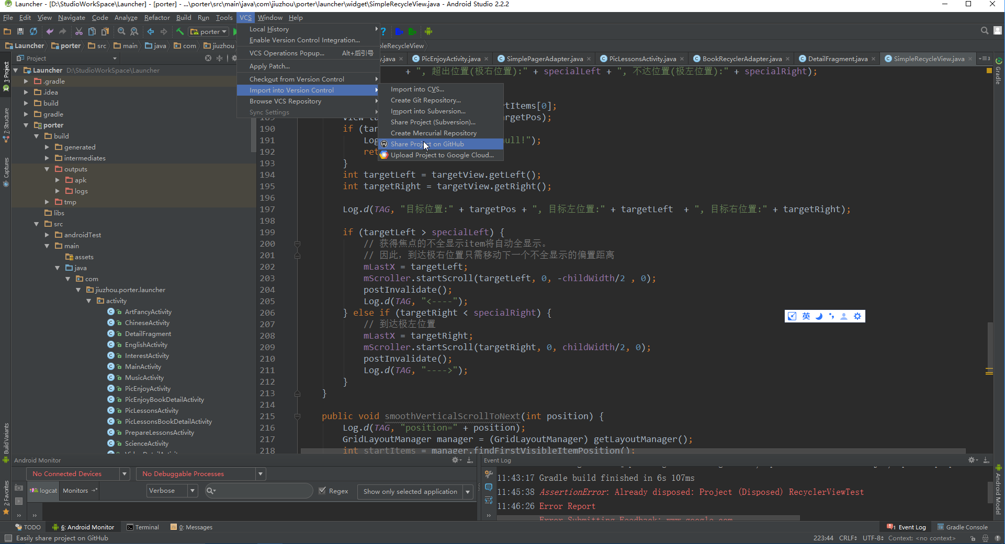This screenshot has height=544, width=1005.
Task: Click the Build Variants side tab
Action: (x=6, y=439)
